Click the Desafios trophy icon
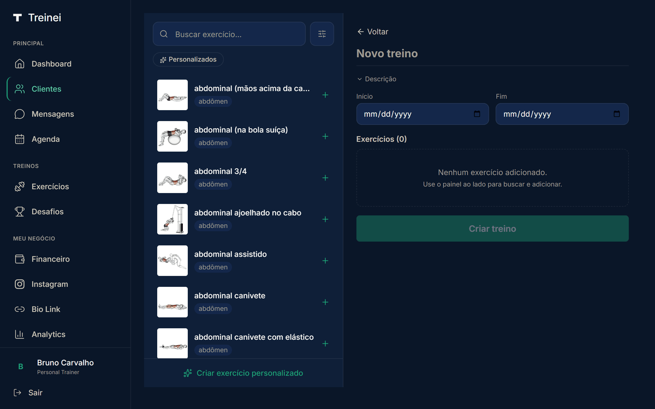 click(x=20, y=212)
